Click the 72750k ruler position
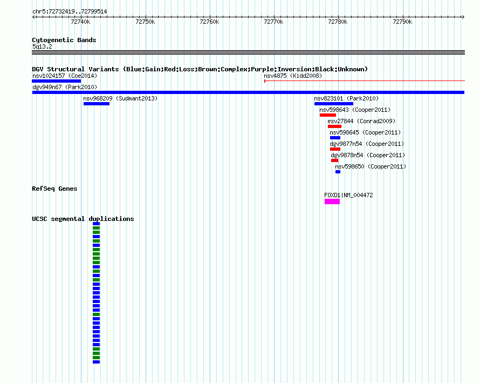Image resolution: width=480 pixels, height=383 pixels. 145,22
